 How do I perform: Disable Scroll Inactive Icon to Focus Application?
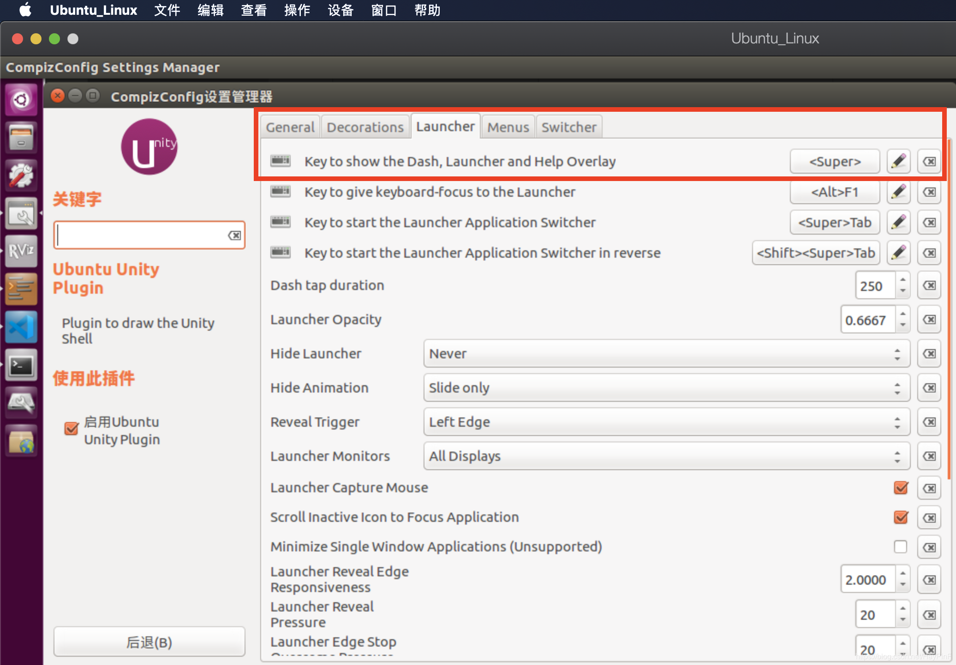[x=901, y=517]
